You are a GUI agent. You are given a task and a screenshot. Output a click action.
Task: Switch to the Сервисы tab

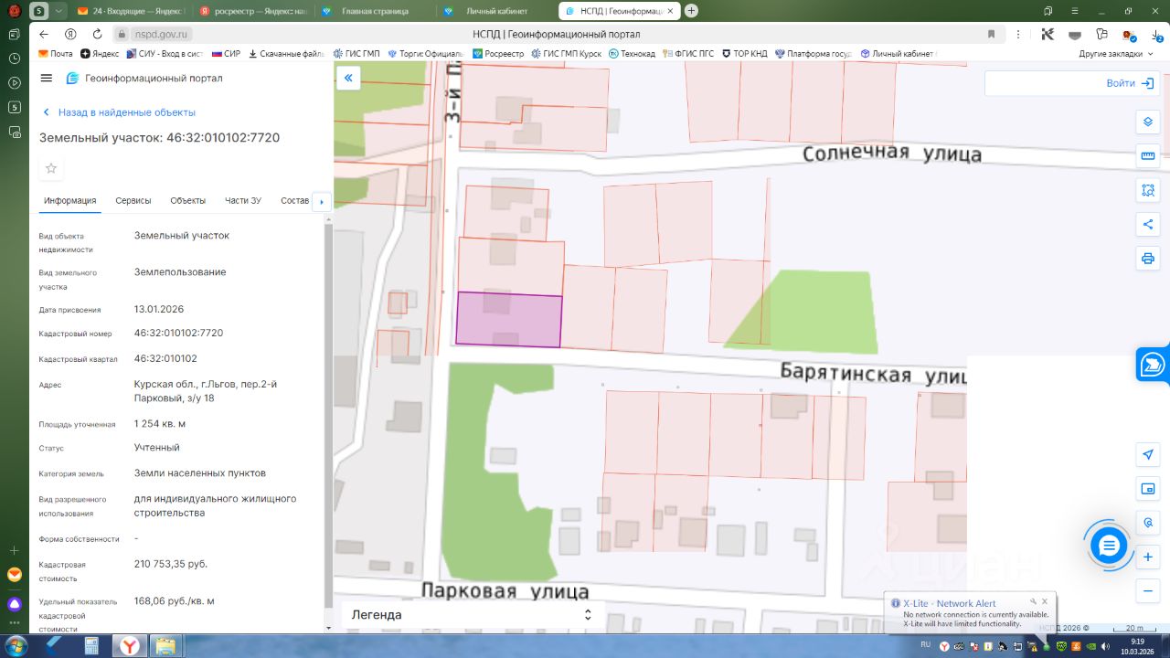pos(133,201)
